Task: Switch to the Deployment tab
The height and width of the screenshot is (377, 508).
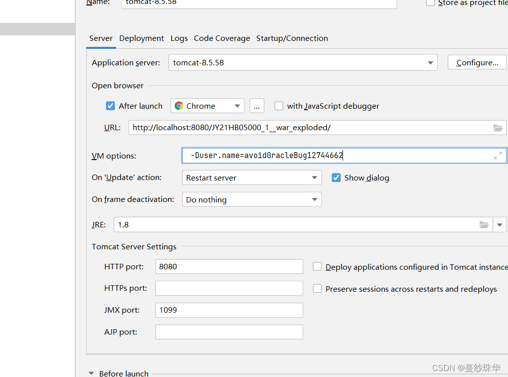Action: [141, 38]
